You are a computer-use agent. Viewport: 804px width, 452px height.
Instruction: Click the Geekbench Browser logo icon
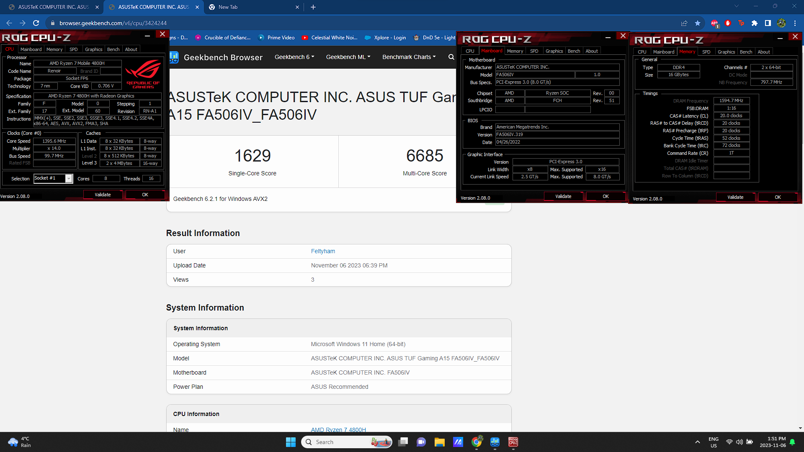point(174,57)
